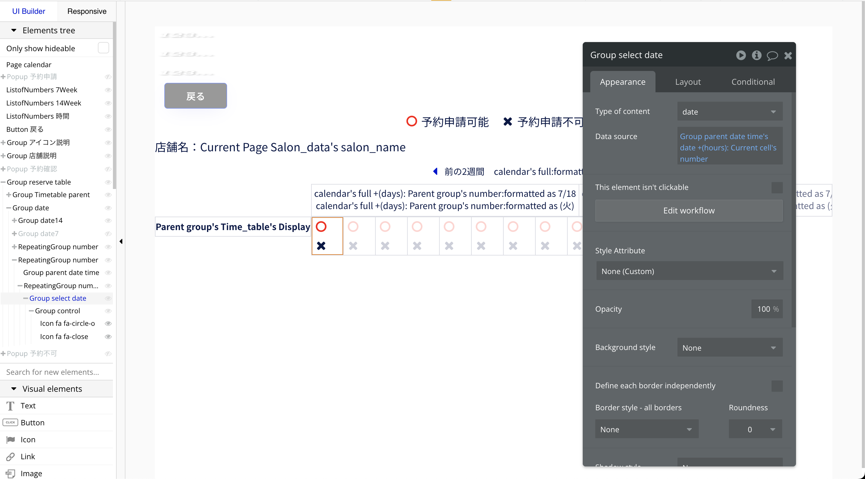
Task: Choose the Link chain icon element
Action: click(10, 456)
